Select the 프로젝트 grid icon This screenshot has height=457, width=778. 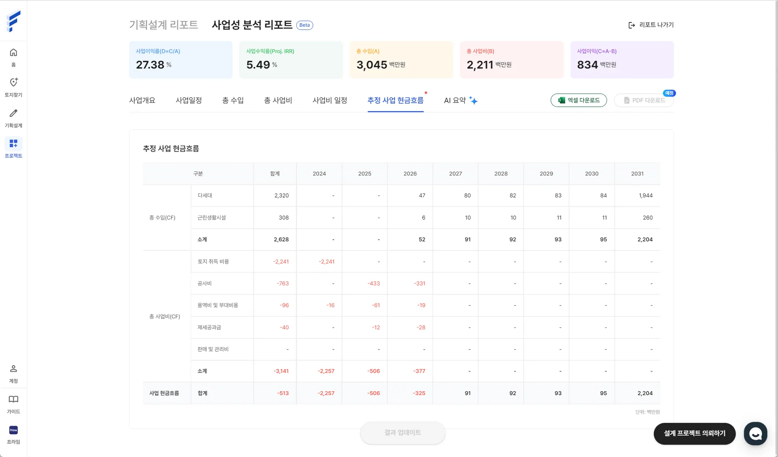[x=13, y=143]
